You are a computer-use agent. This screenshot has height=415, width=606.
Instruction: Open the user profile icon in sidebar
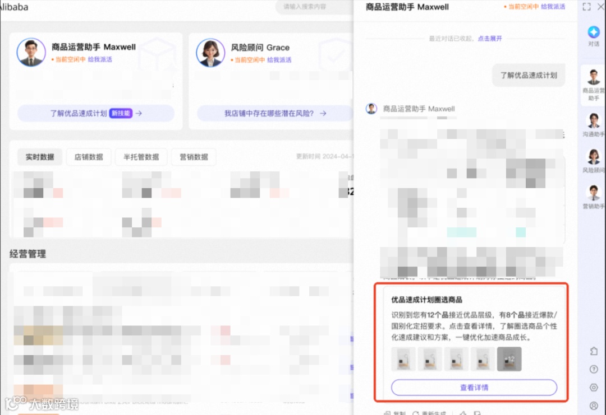pos(594,405)
